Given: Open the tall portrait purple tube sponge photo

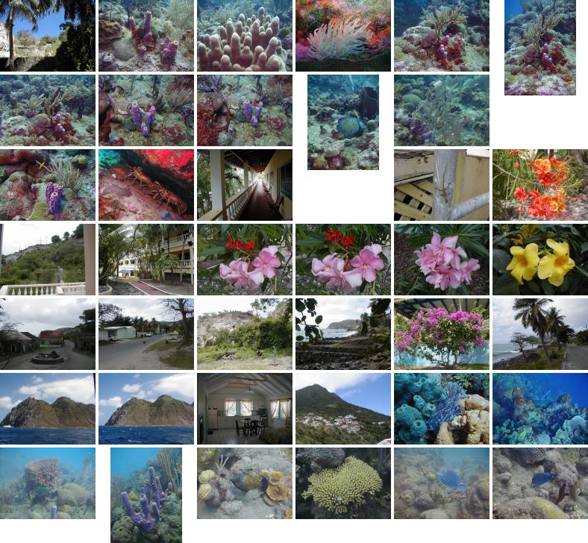Looking at the screenshot, I should pos(146,495).
